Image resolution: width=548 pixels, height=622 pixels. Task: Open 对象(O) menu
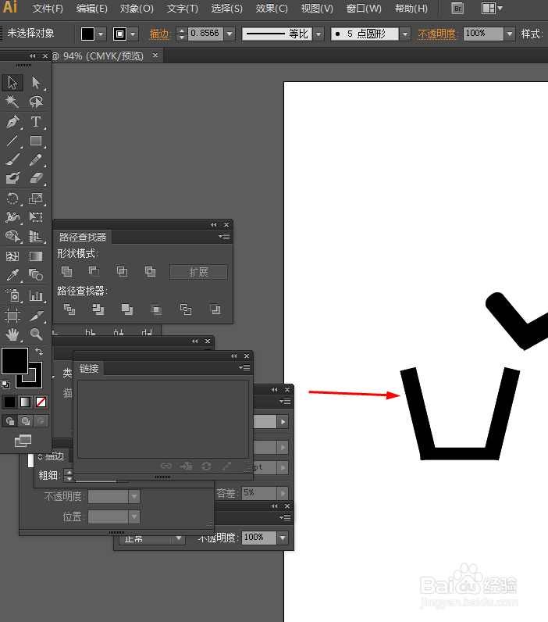(137, 9)
